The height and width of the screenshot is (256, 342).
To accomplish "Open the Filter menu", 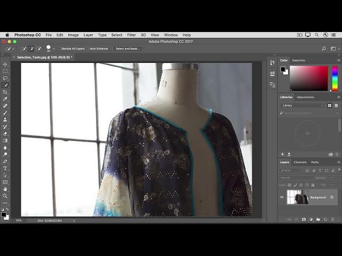I will point(131,35).
